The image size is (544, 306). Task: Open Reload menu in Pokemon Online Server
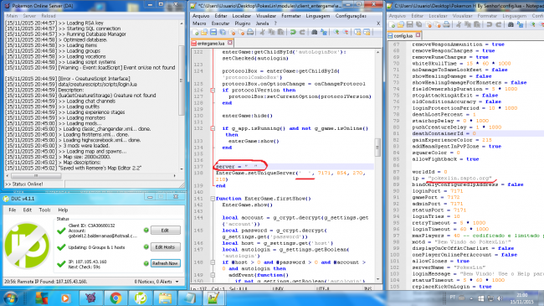coord(49,16)
